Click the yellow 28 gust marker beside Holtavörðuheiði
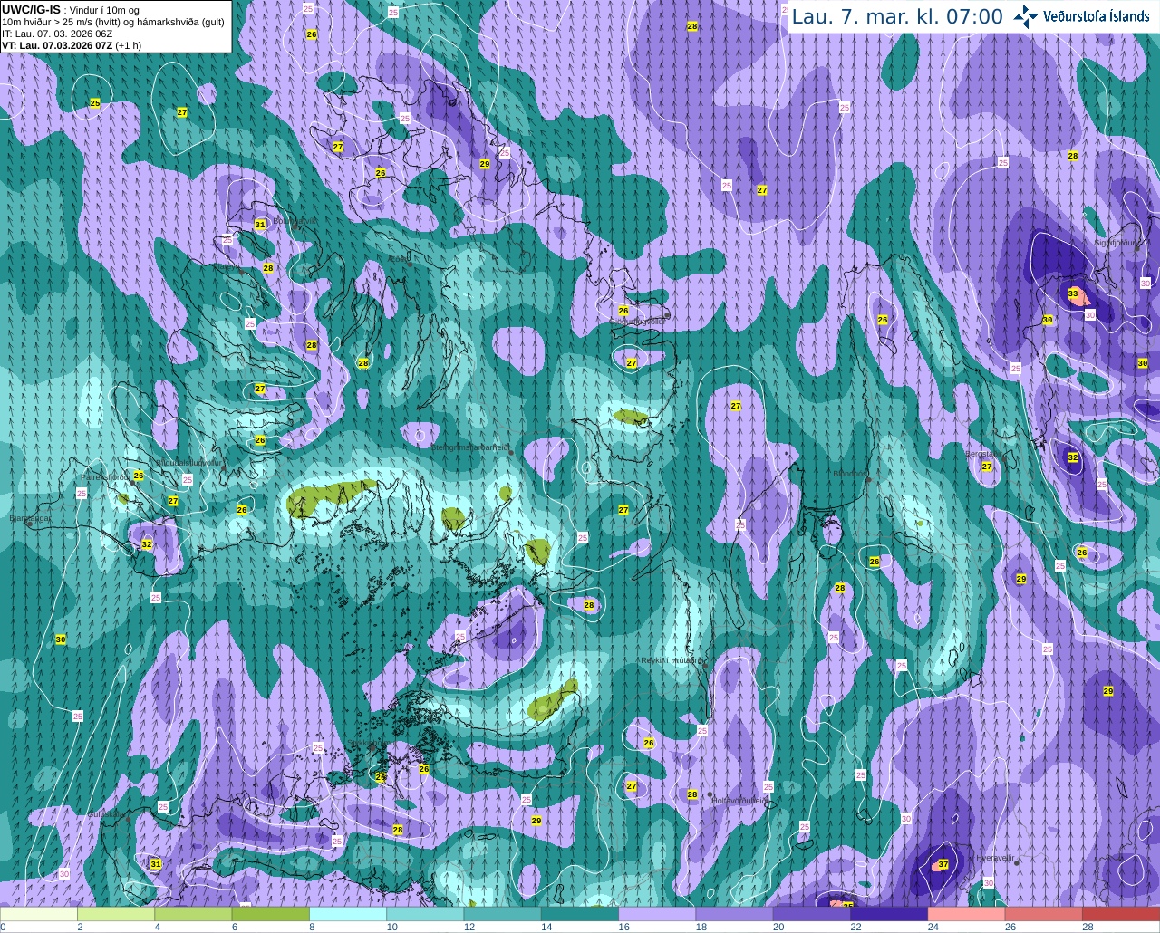 point(692,794)
